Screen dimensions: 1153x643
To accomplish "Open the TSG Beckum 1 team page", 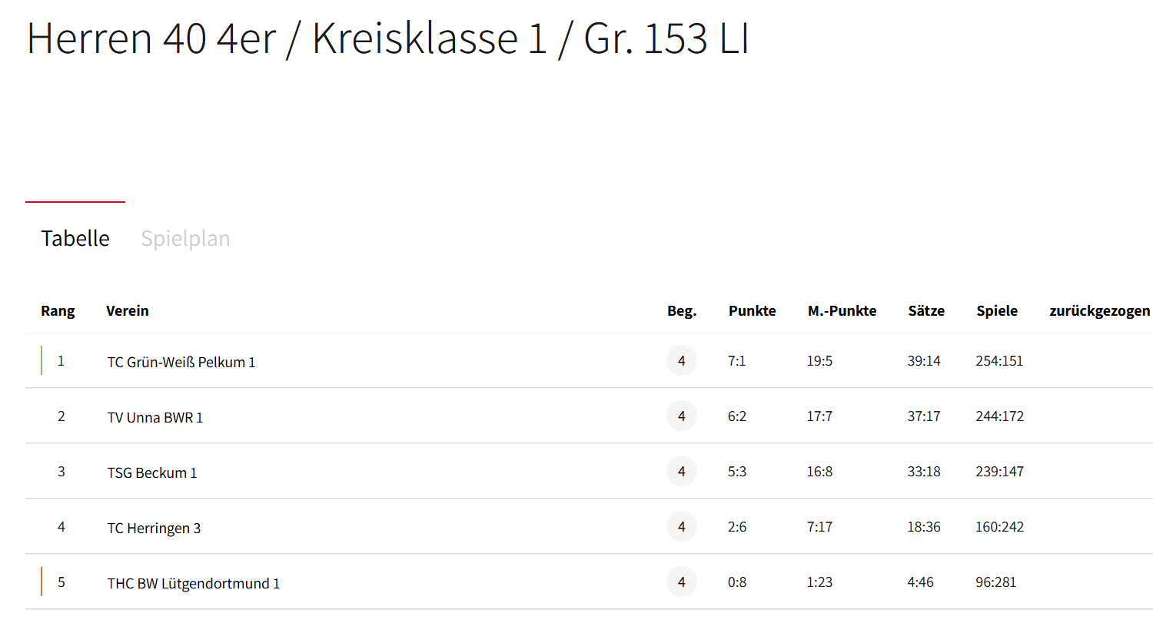I will [151, 472].
